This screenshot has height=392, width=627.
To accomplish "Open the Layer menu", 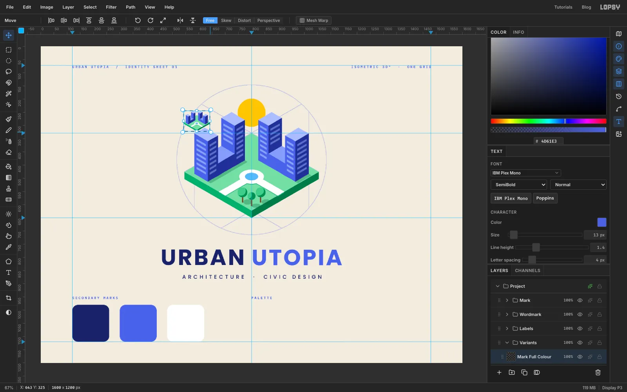I will point(68,7).
